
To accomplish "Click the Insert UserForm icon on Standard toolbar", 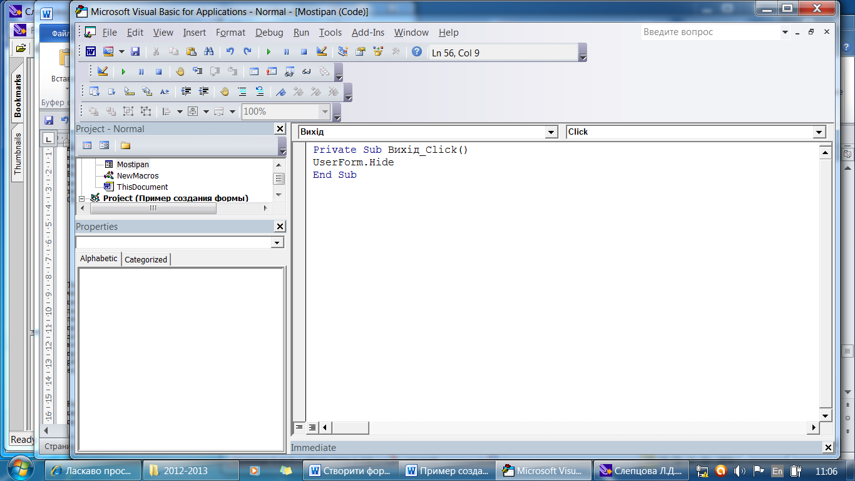I will tap(108, 52).
